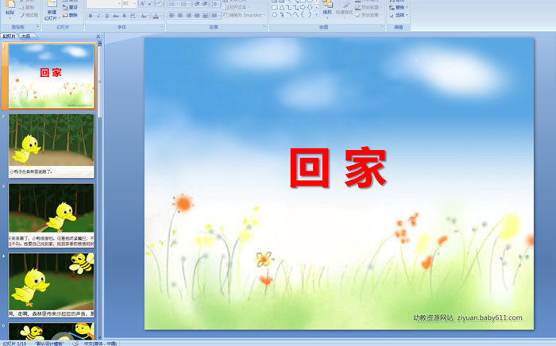Click Align Text (对齐文本)

tap(236, 7)
